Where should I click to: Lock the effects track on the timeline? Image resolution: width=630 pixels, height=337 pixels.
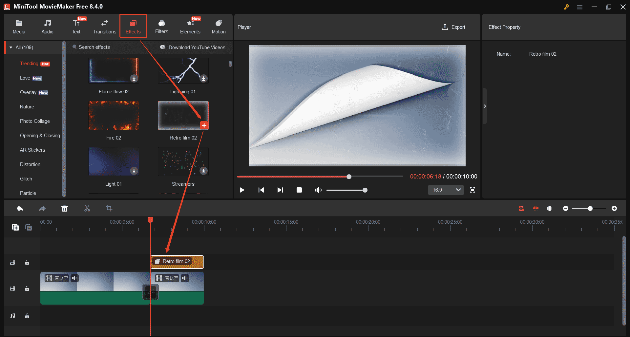click(x=27, y=262)
